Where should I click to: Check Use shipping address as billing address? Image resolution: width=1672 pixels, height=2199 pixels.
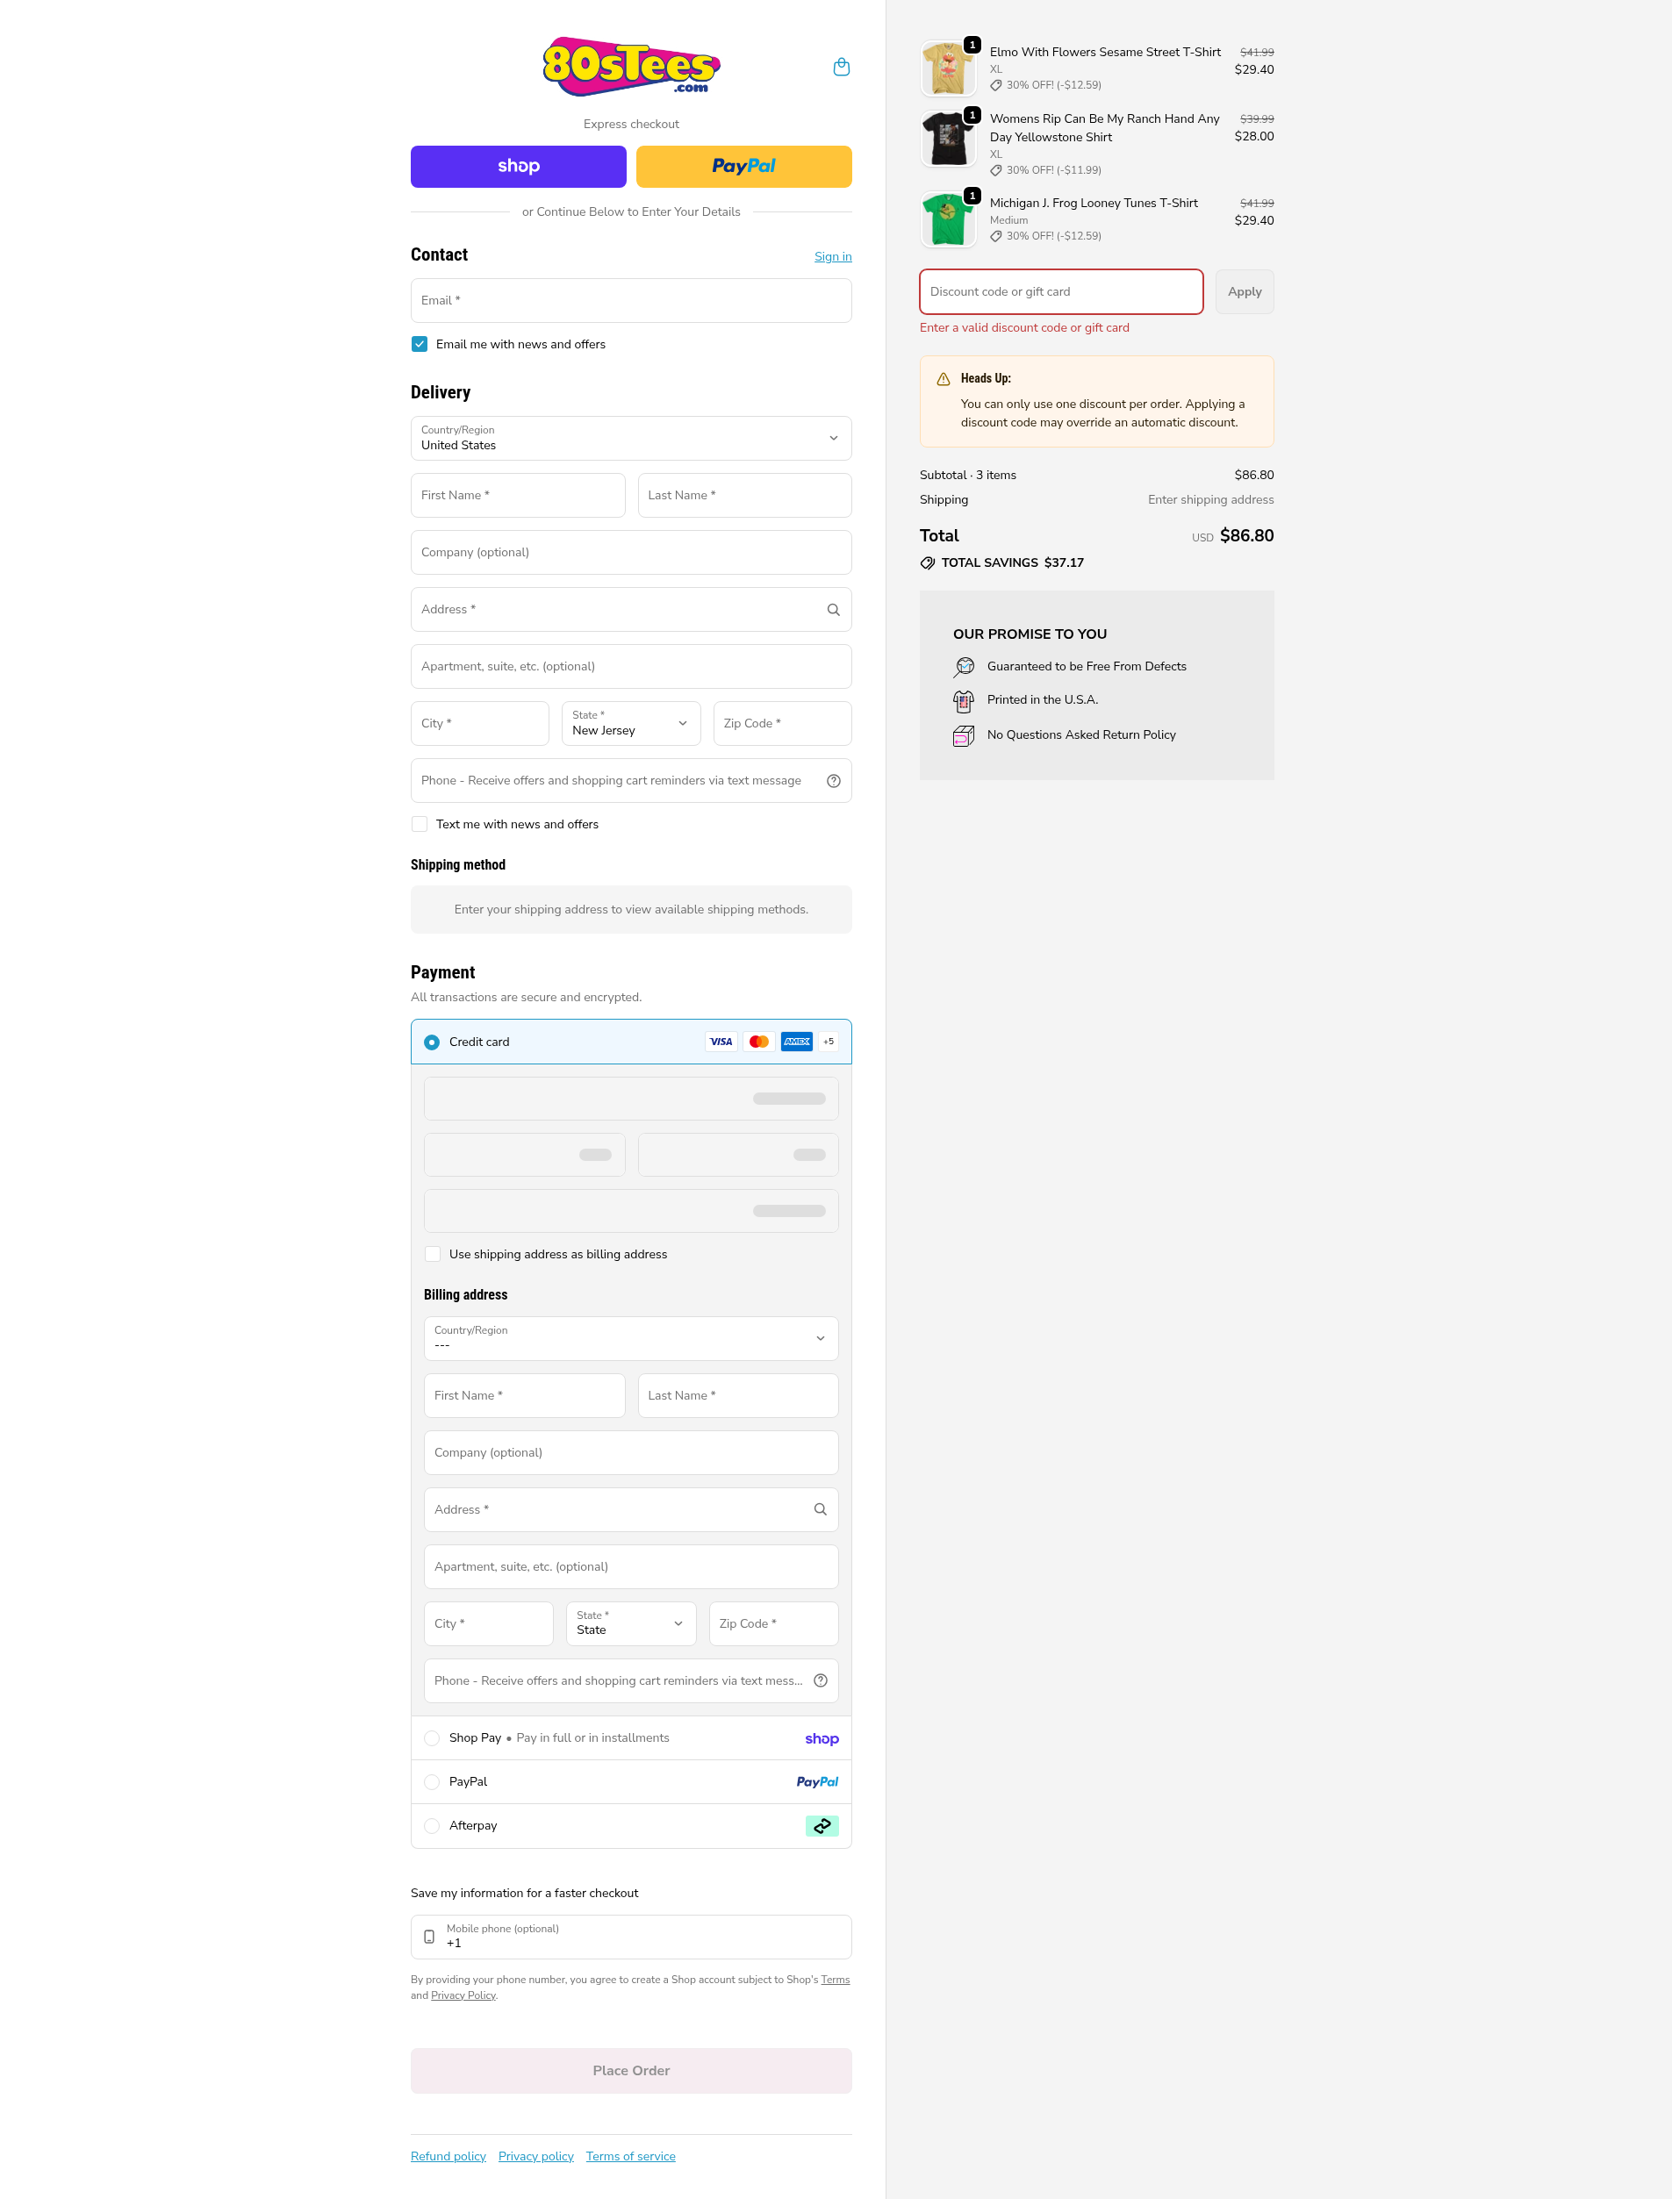coord(433,1254)
